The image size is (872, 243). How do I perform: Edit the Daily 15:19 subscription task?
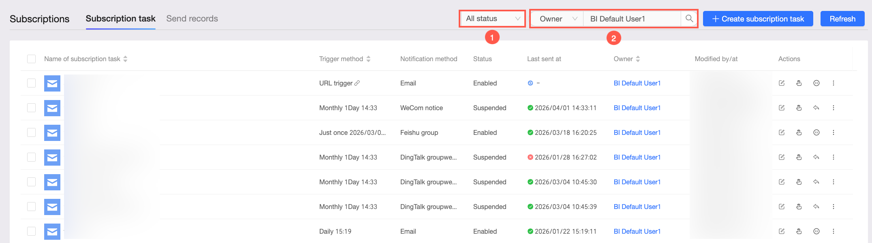[x=782, y=231]
